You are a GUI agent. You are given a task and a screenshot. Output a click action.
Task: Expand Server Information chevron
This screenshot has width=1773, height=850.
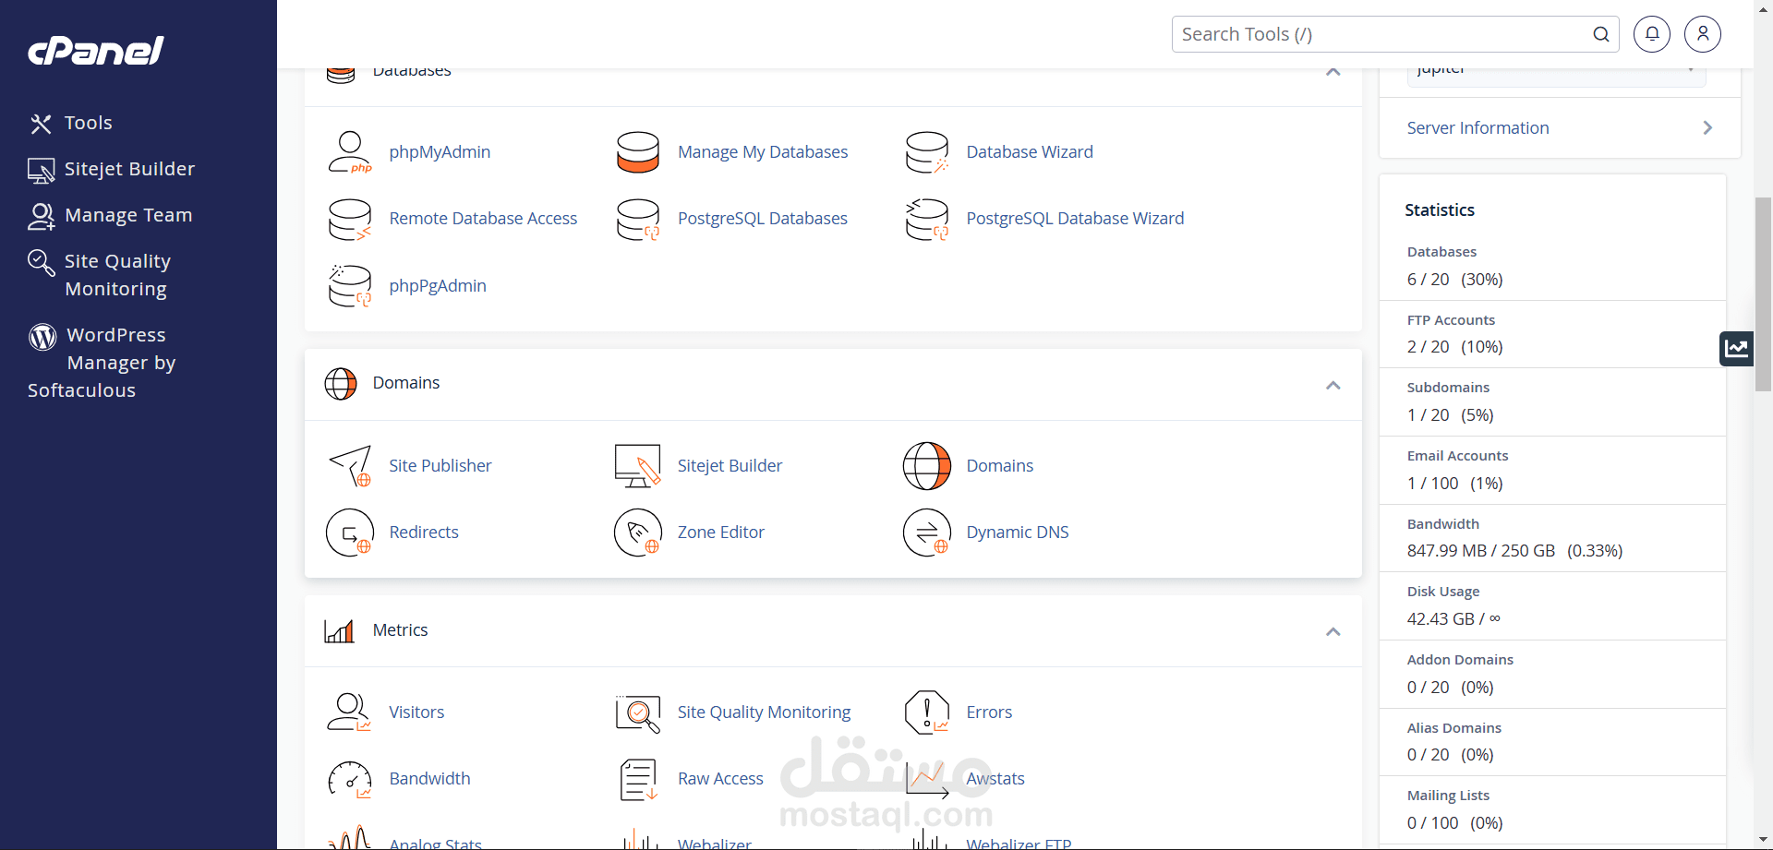[1707, 128]
